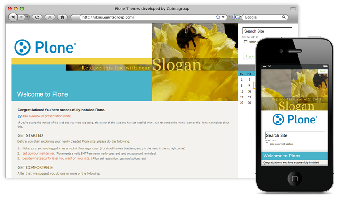The width and height of the screenshot is (338, 197).
Task: Click the toolbar toggle pill in title bar
Action: pos(293,8)
